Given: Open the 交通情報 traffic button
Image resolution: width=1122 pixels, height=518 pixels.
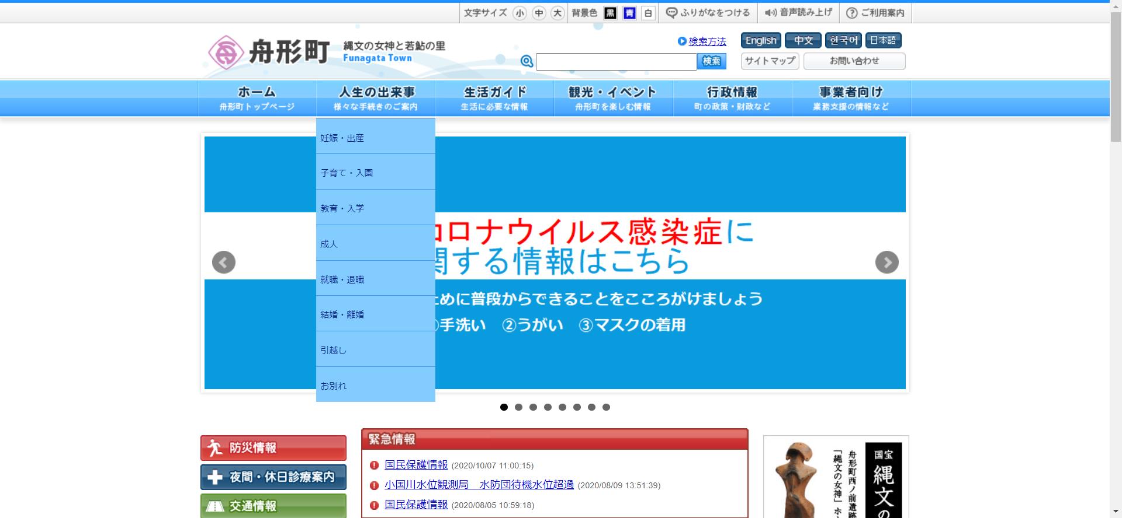Looking at the screenshot, I should (273, 506).
